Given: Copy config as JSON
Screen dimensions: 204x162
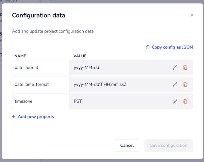Looking at the screenshot, I should (172, 47).
